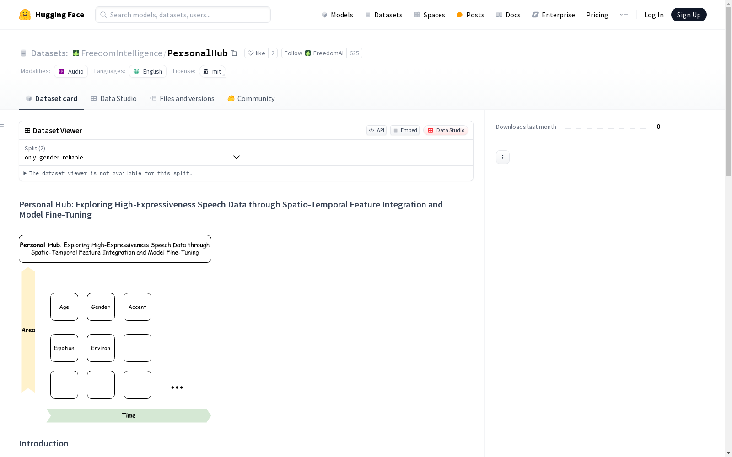The height and width of the screenshot is (457, 732).
Task: Click the Downloads last month label
Action: [526, 127]
